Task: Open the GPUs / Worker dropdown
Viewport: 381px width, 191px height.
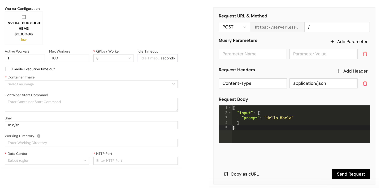Action: [113, 58]
